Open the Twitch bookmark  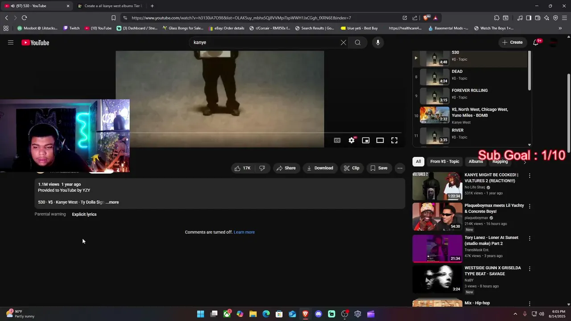tap(71, 28)
